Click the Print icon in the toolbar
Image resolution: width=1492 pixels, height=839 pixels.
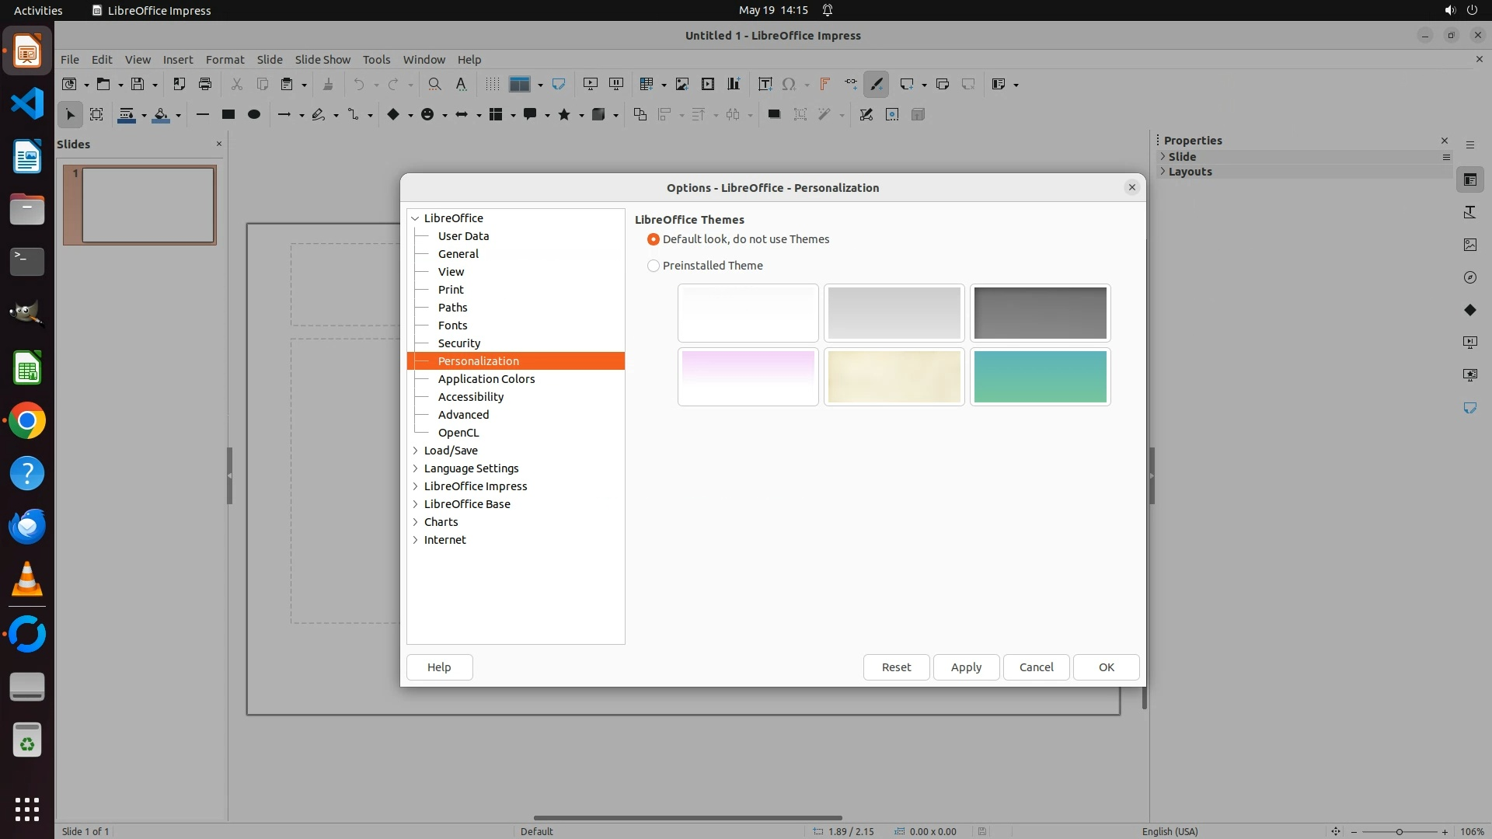tap(205, 84)
